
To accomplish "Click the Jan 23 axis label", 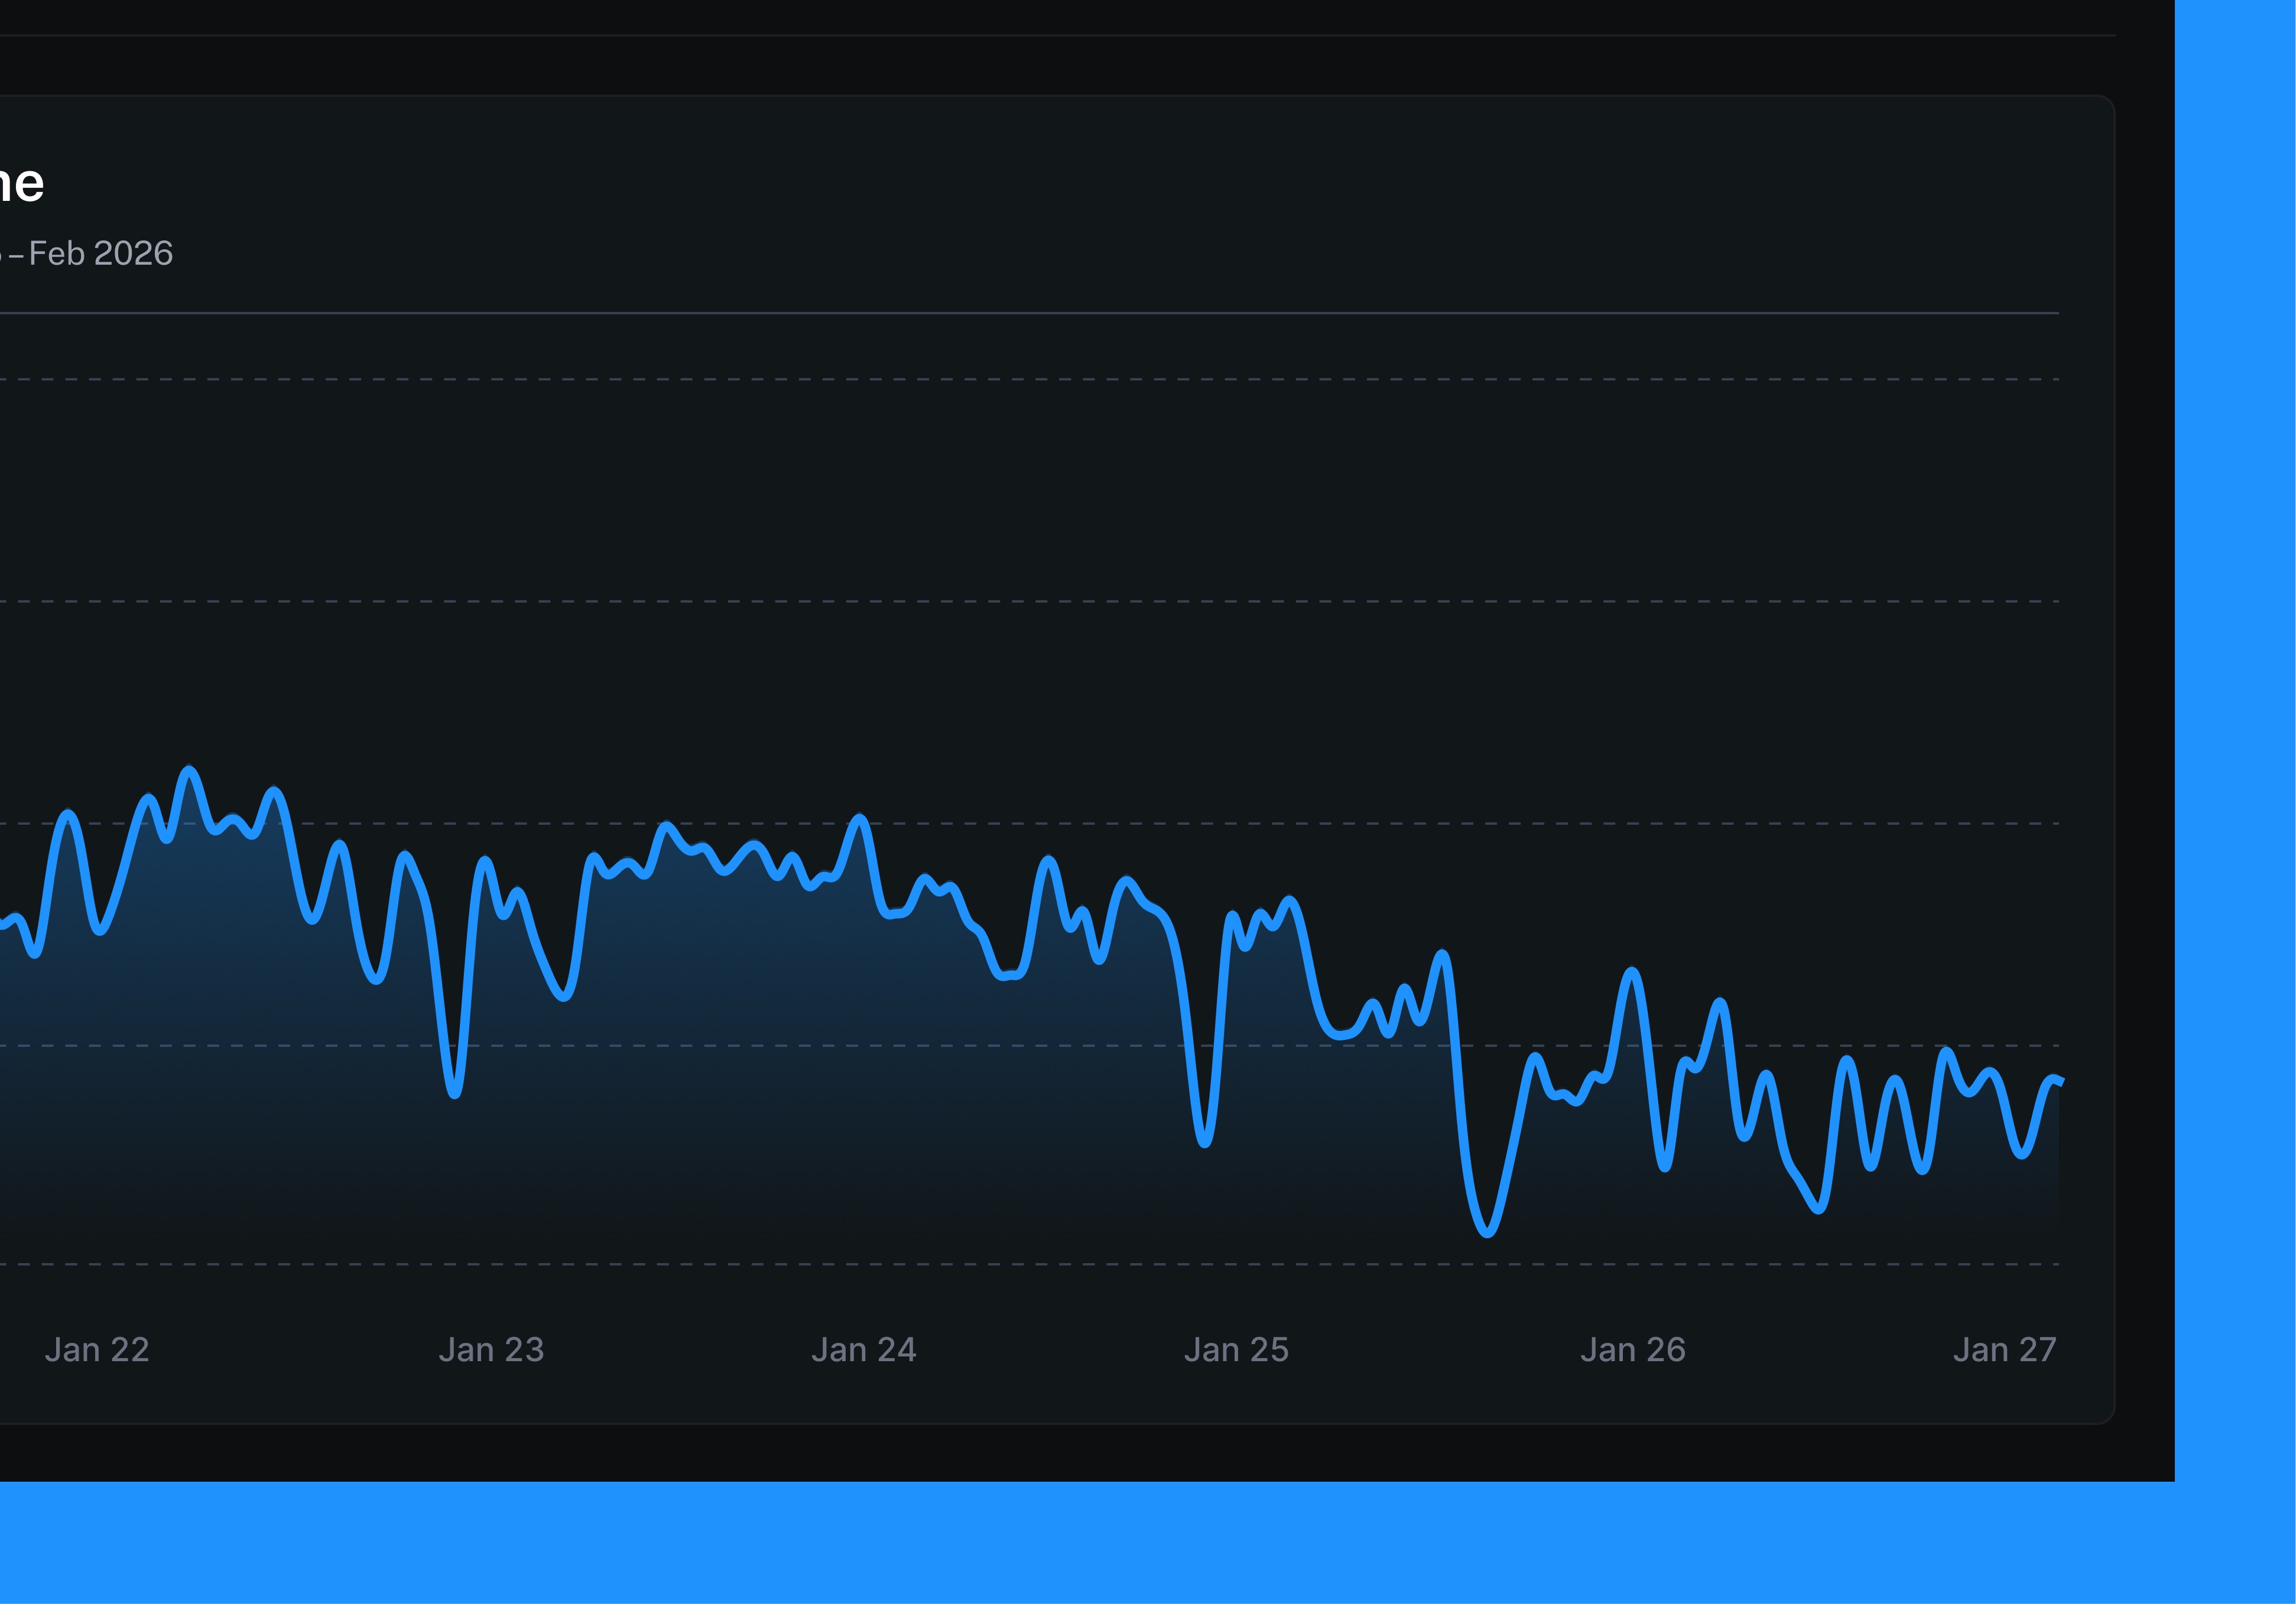I will tap(491, 1350).
